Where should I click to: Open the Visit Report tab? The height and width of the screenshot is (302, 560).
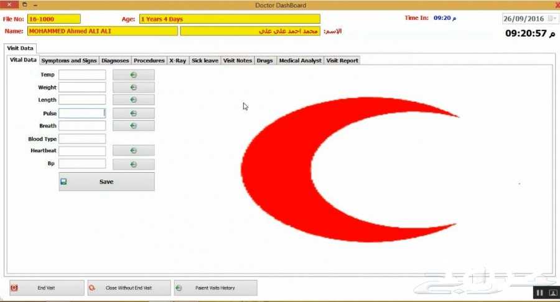click(342, 61)
